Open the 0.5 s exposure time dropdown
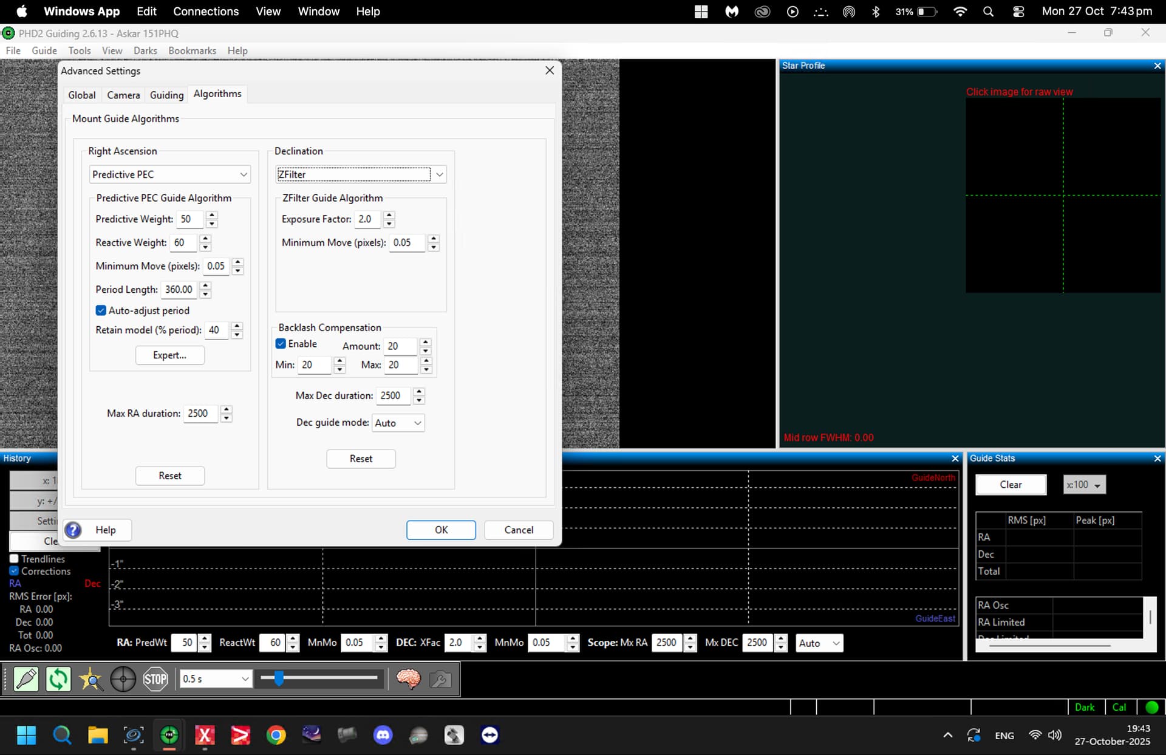This screenshot has height=755, width=1166. point(215,678)
